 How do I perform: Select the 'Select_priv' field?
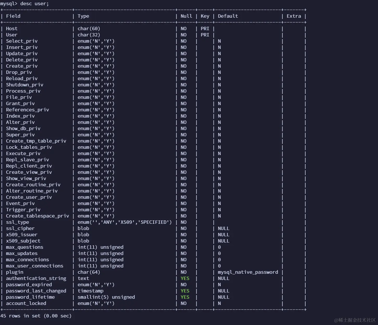click(22, 41)
